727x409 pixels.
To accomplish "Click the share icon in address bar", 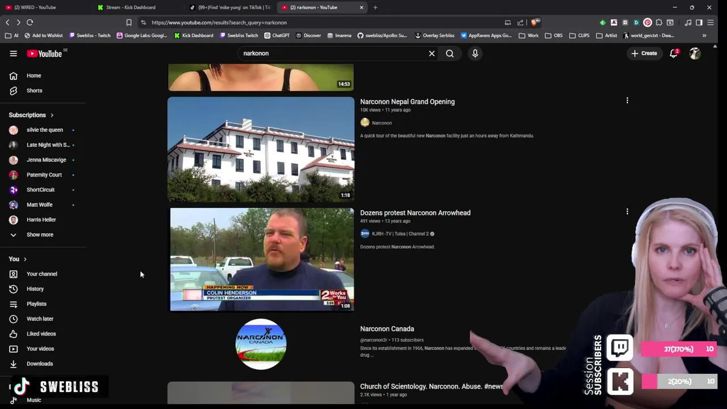I will click(x=520, y=23).
